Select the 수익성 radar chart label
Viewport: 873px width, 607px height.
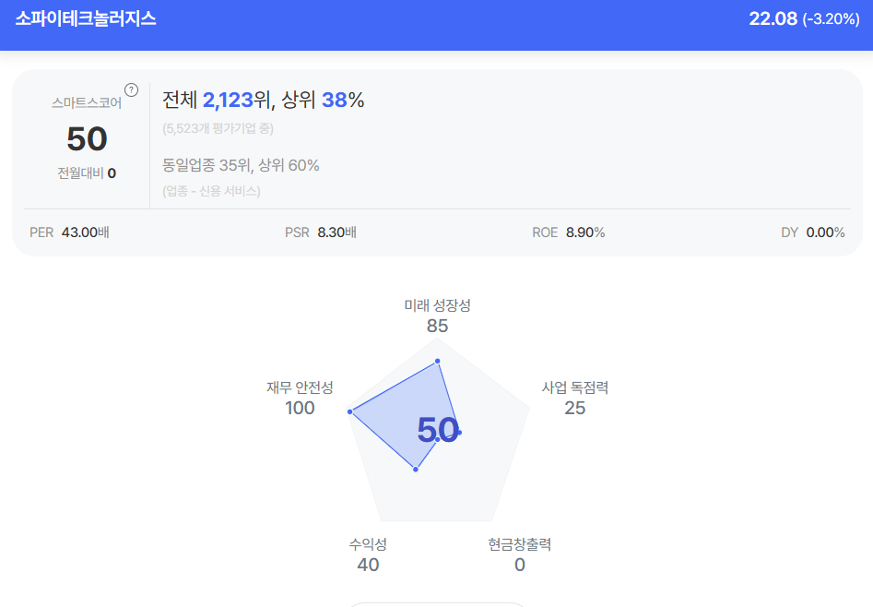(368, 544)
